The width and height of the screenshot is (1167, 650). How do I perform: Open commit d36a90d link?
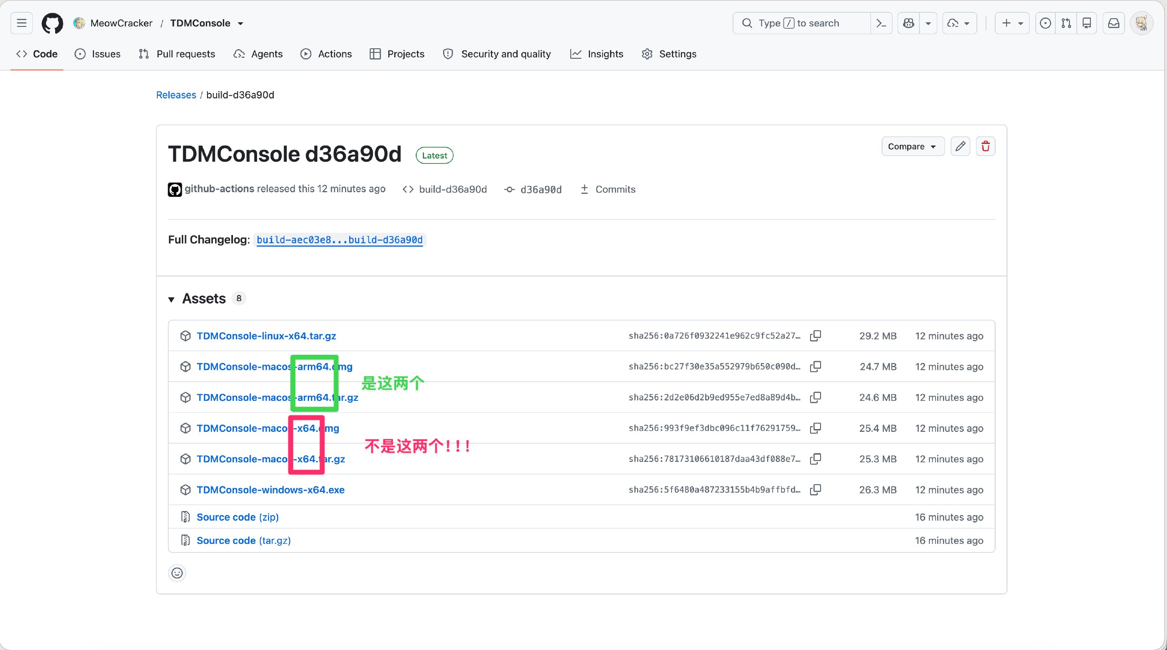click(533, 189)
